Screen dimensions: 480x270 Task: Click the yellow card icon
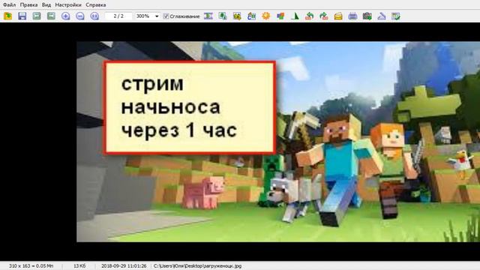(x=338, y=16)
